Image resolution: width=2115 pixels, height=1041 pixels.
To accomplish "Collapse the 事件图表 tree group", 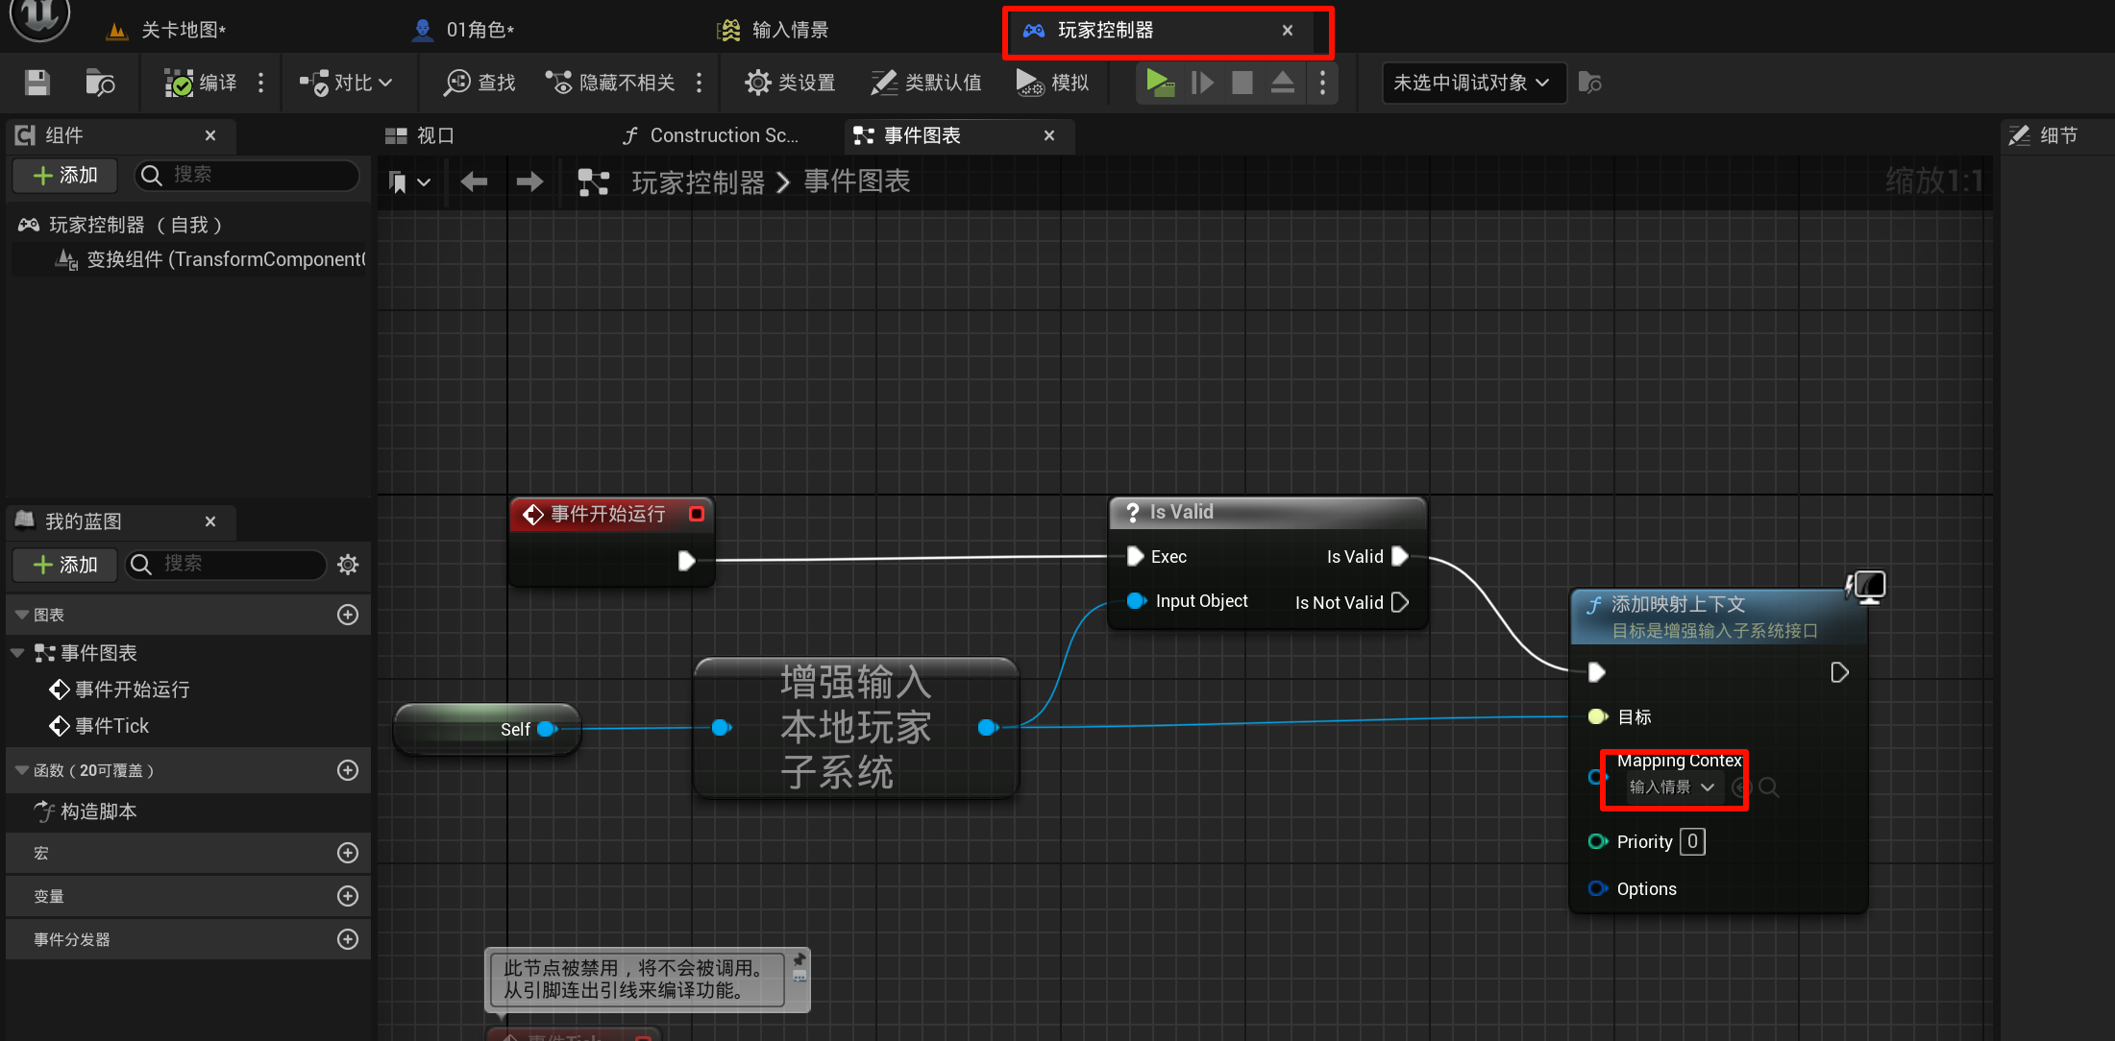I will [17, 653].
